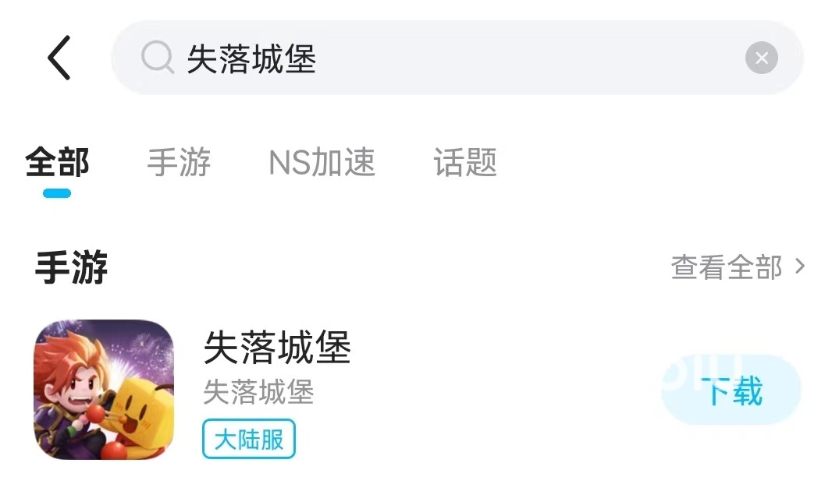Click the 大陆服 server tag
Viewport: 839px width, 484px height.
(x=249, y=440)
